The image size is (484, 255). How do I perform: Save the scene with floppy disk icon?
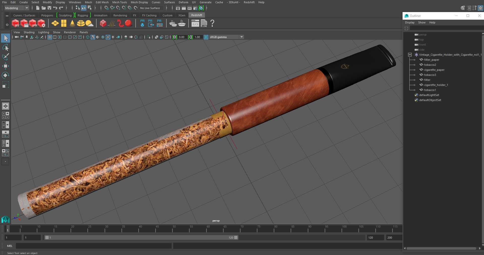pyautogui.click(x=49, y=8)
